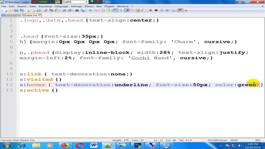
Task: Switch to the first document tab
Action: pos(11,15)
